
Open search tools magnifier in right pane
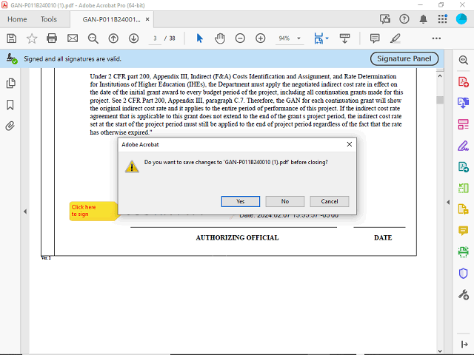coord(463,60)
